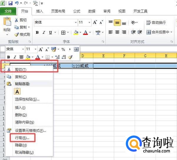Click the Undo arrow icon

tap(17, 3)
